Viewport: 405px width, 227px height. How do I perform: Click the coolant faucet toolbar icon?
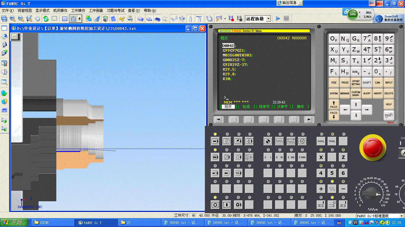(130, 19)
